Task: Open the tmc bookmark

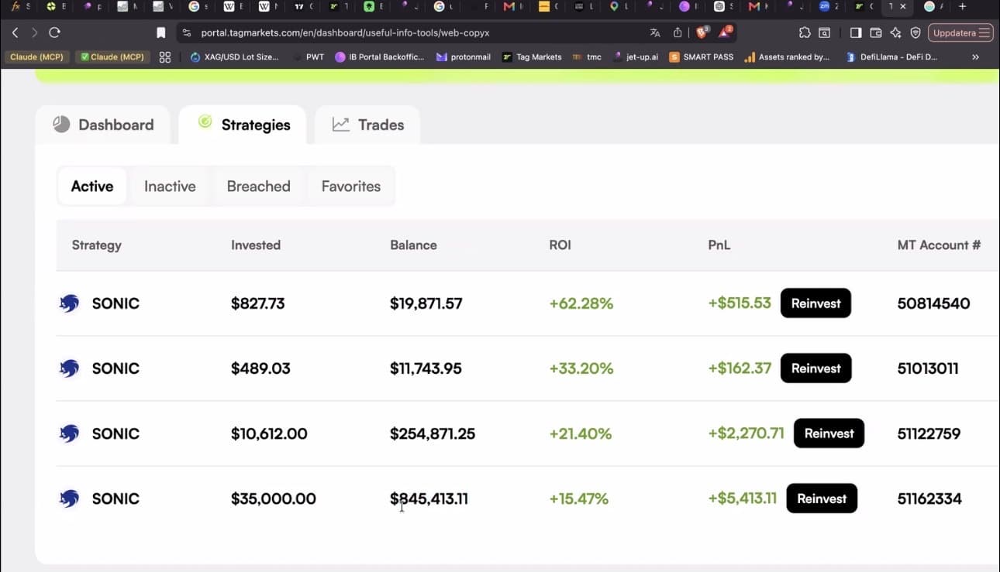Action: click(587, 57)
